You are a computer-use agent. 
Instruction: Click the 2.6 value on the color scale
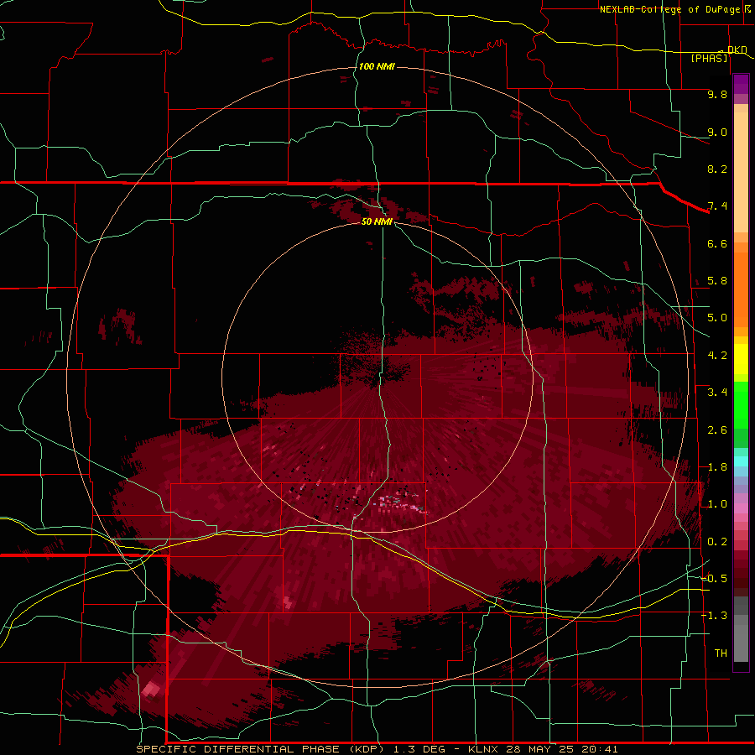pyautogui.click(x=717, y=430)
